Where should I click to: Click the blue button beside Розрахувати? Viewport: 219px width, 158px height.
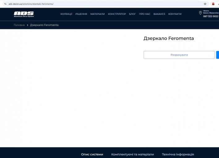[x=217, y=55]
